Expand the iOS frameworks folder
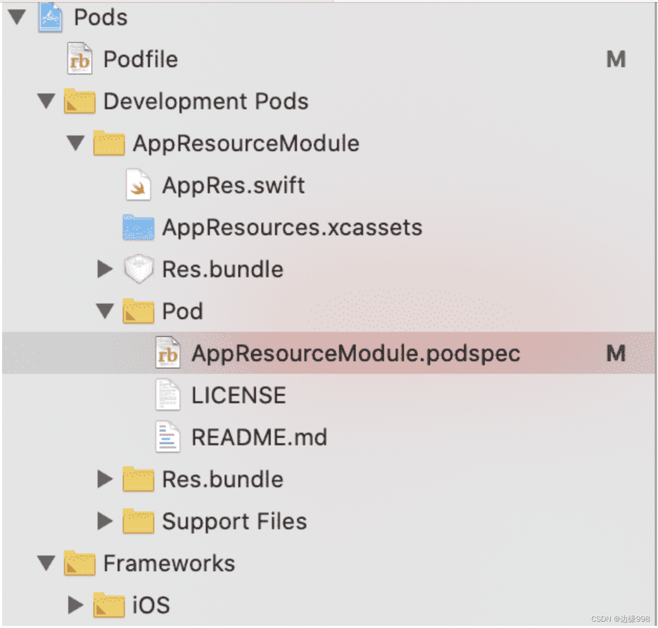The height and width of the screenshot is (628, 658). [x=76, y=605]
